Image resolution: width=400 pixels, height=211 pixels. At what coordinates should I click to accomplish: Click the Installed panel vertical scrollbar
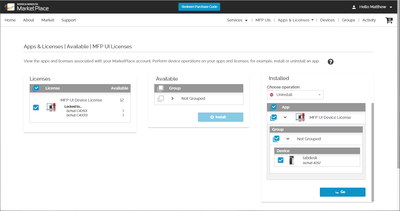[x=373, y=152]
